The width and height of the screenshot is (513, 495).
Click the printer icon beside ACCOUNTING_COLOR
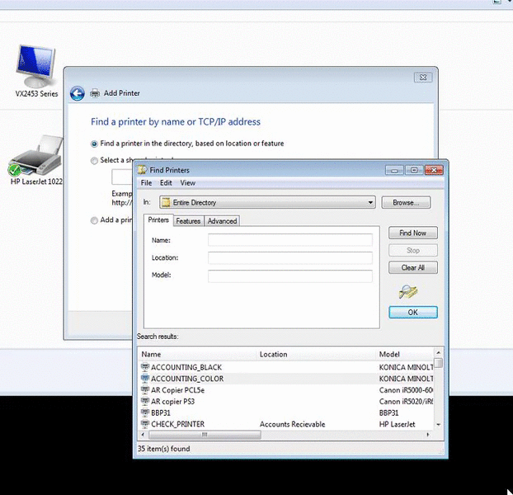tap(145, 379)
